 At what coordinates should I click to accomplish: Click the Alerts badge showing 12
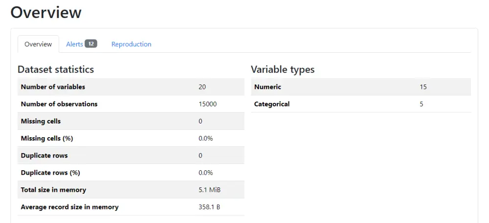91,44
